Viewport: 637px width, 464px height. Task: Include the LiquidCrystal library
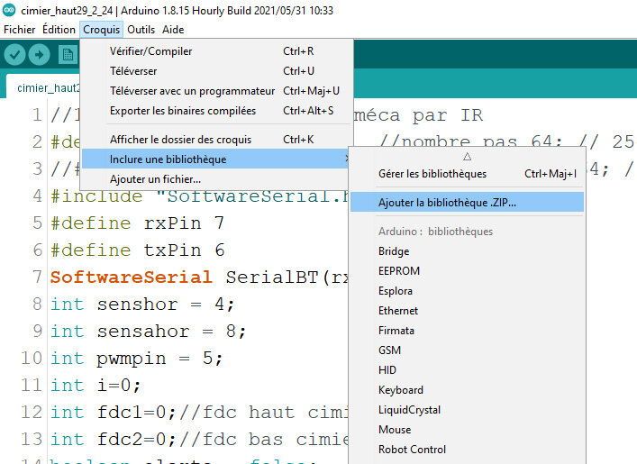467,410
